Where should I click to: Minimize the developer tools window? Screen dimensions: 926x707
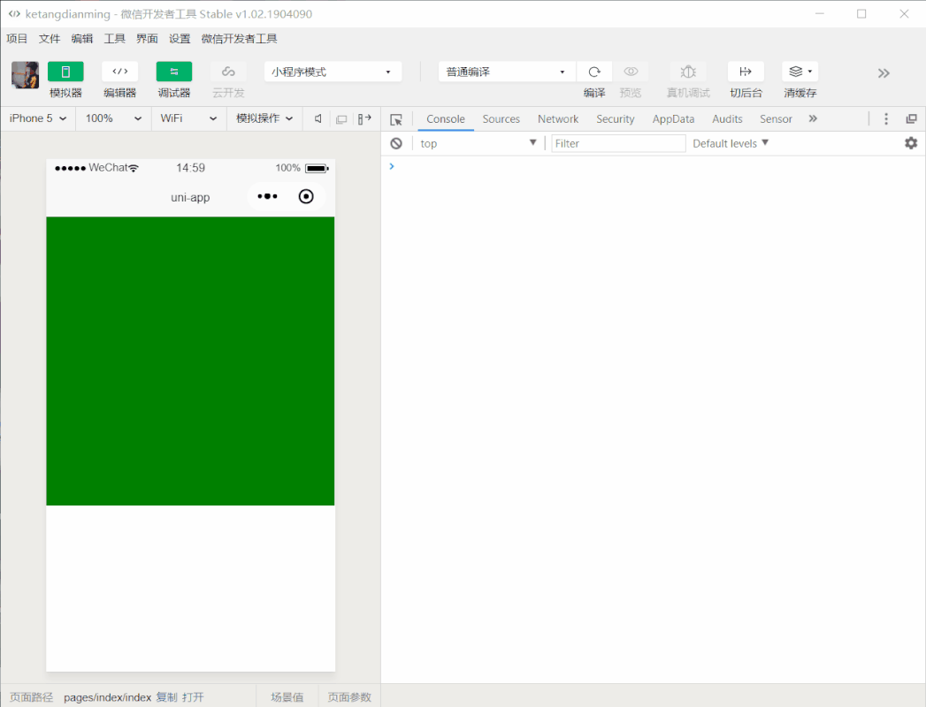(820, 13)
